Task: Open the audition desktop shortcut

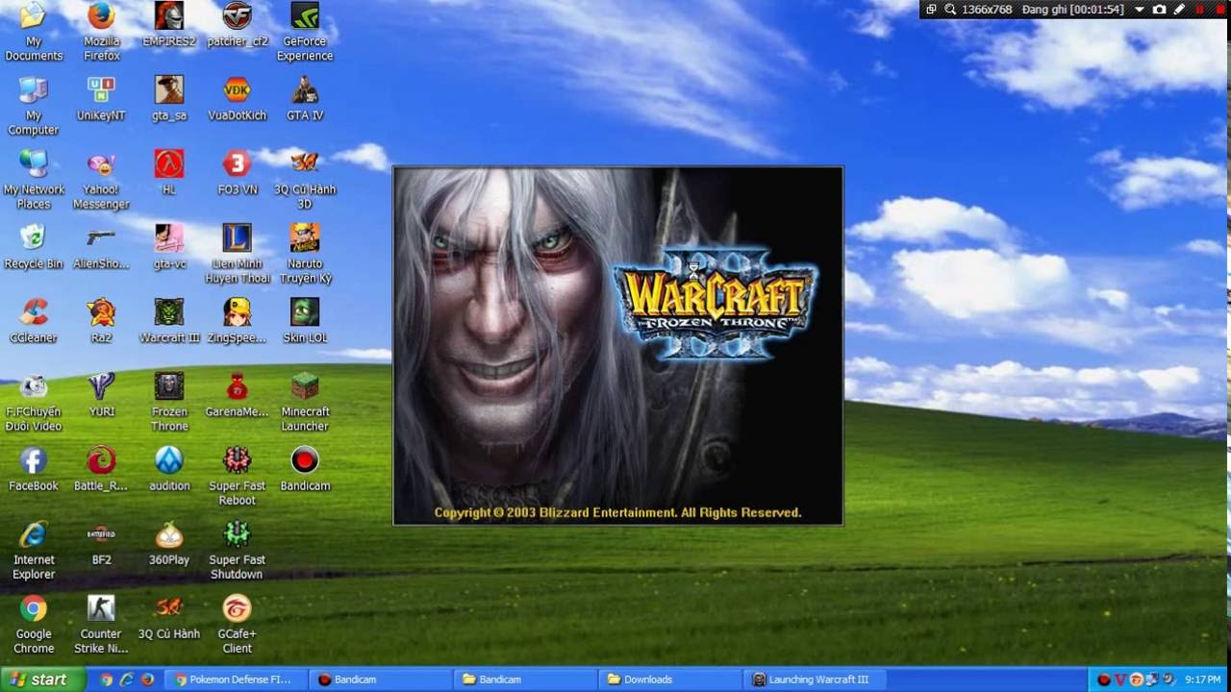Action: coord(169,469)
